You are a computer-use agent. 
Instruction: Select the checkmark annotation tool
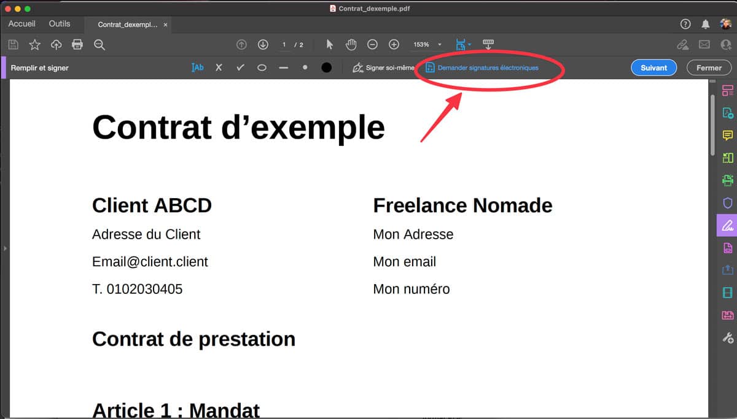[x=240, y=67]
